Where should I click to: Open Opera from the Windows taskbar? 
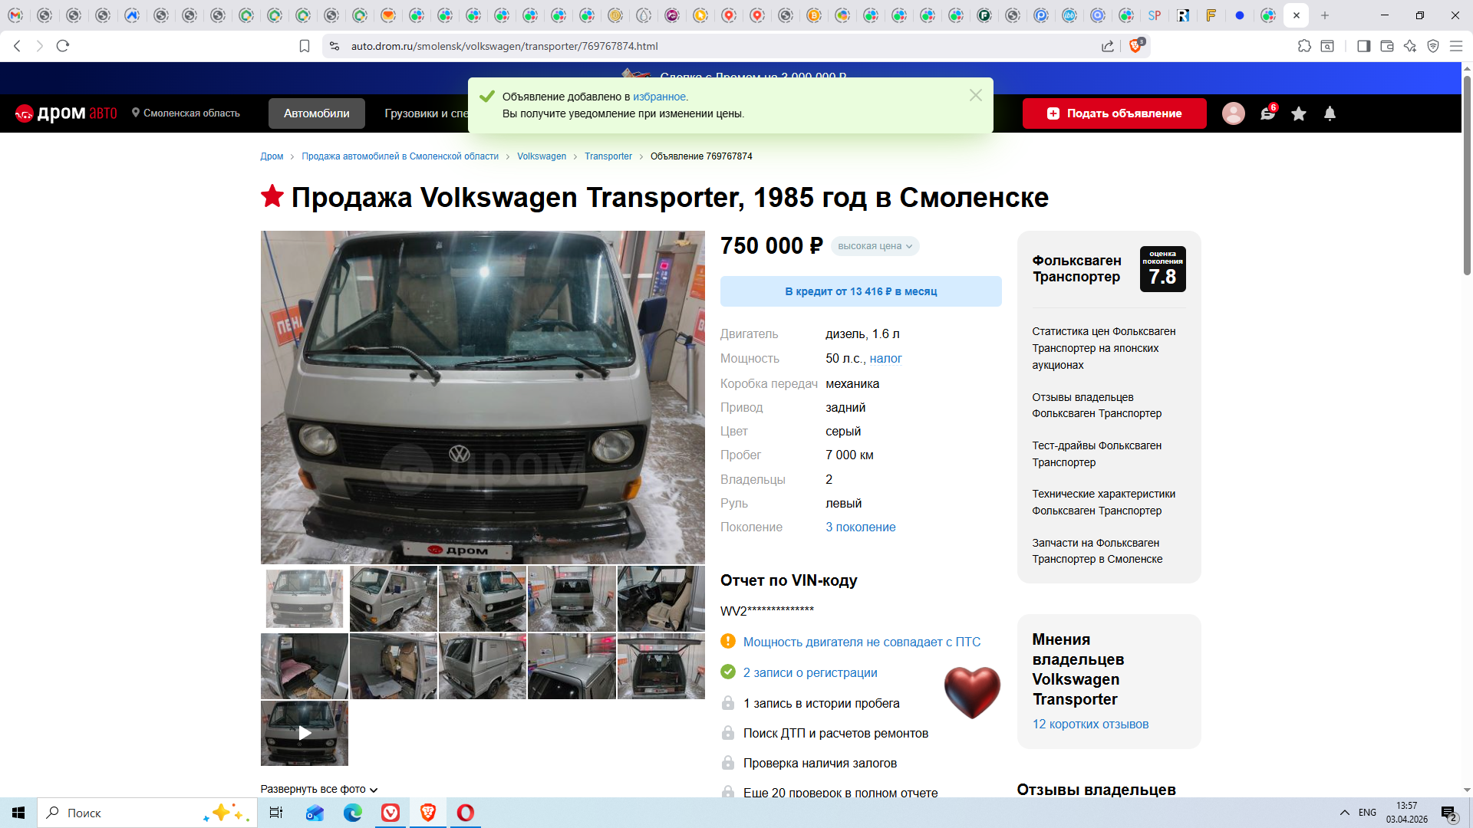point(465,813)
